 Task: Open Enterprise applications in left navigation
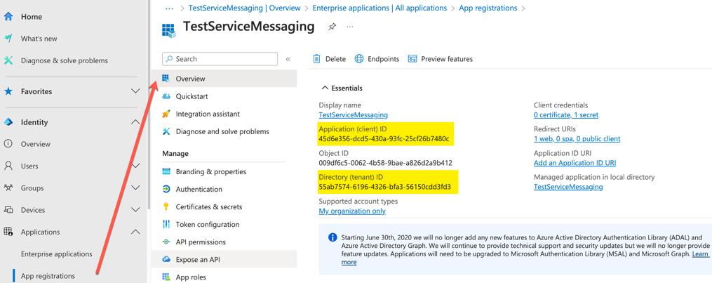[56, 254]
